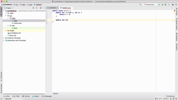Hide the Project panel with minus icon
Viewport: 178px width, 100px height.
click(44, 8)
